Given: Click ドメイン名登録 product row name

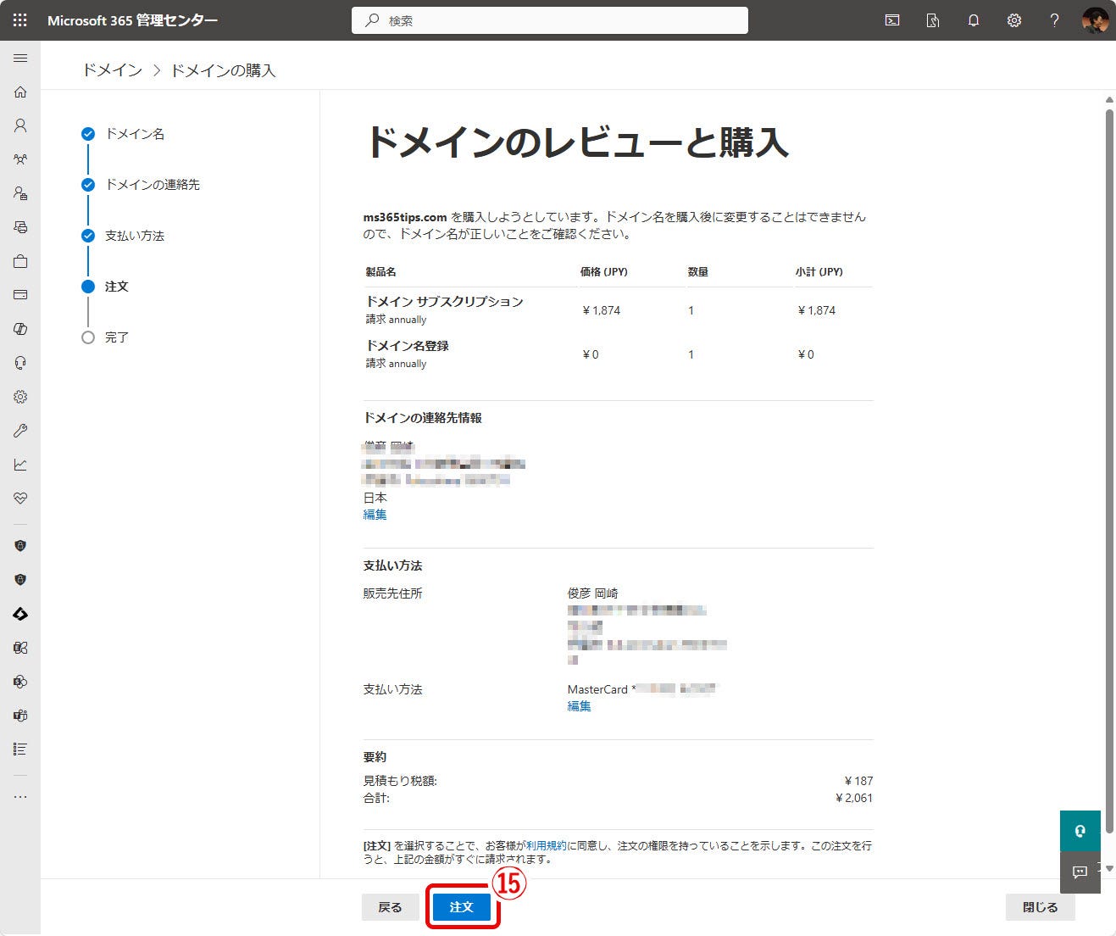Looking at the screenshot, I should point(407,346).
